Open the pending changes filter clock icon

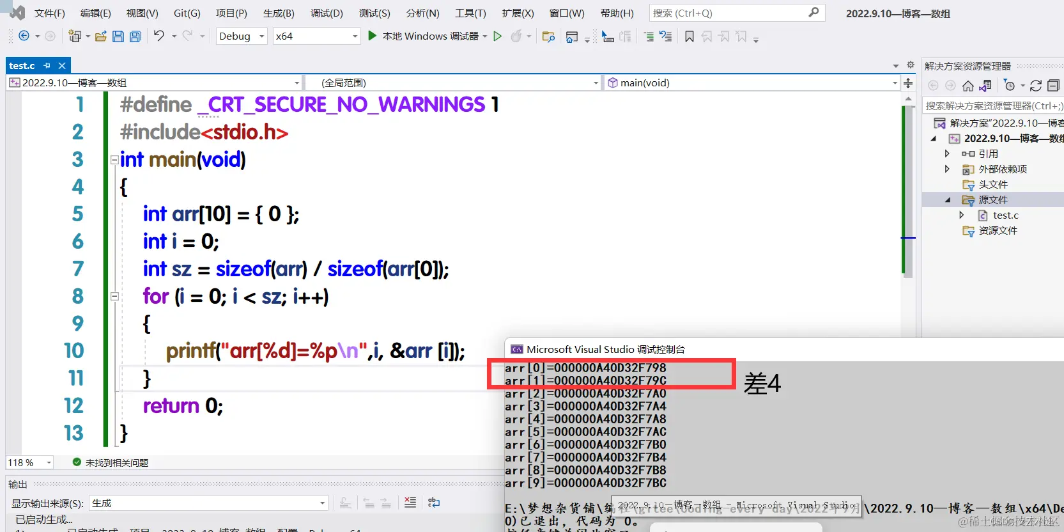1009,86
